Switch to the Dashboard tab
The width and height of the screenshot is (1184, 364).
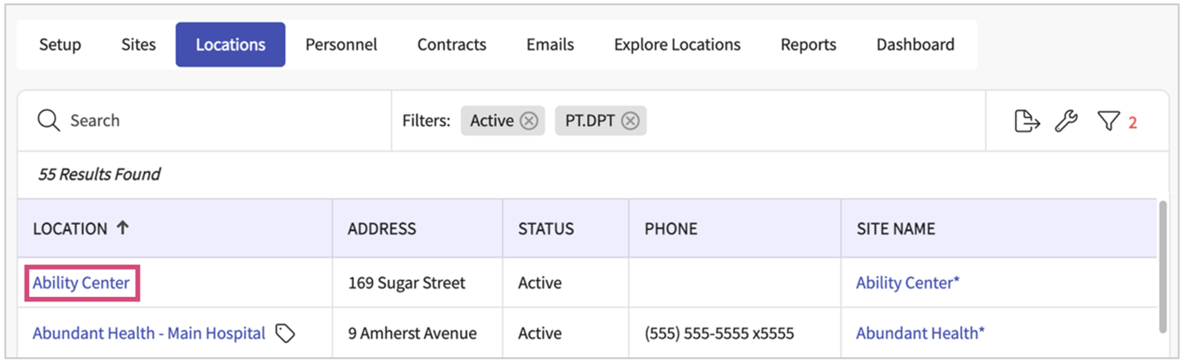pos(915,45)
